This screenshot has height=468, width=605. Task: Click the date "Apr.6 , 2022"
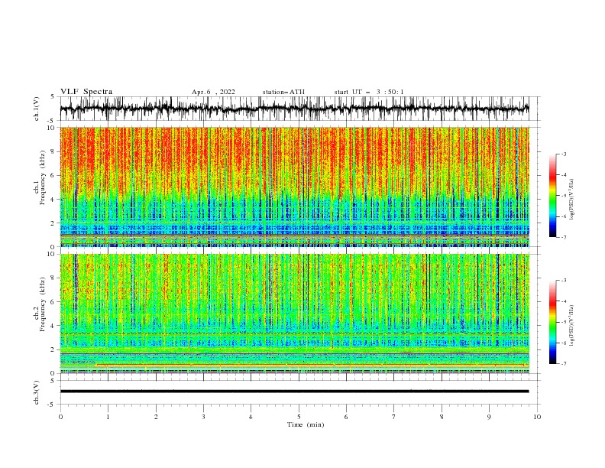coord(213,92)
